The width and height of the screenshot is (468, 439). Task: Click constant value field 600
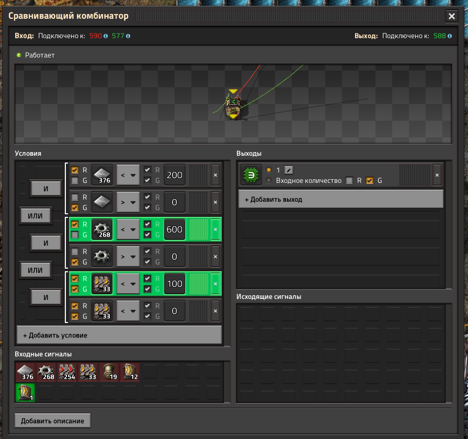[175, 229]
